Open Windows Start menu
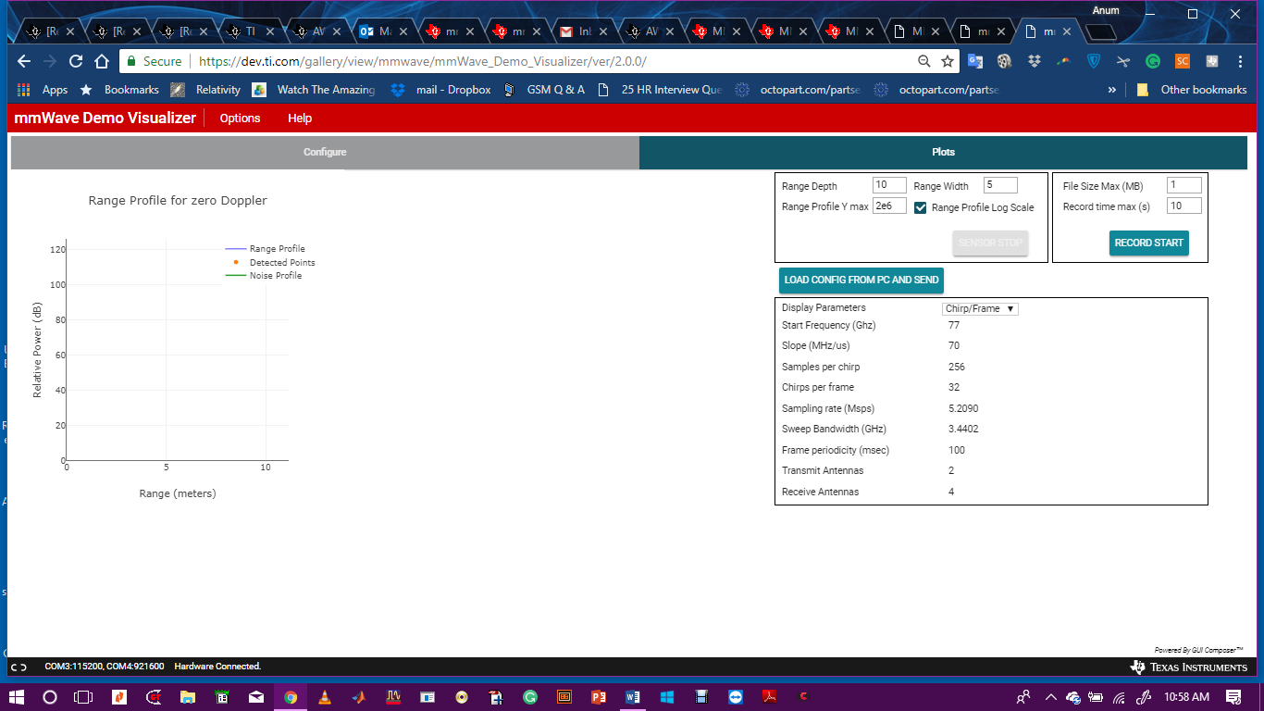Viewport: 1264px width, 711px height. (x=16, y=696)
